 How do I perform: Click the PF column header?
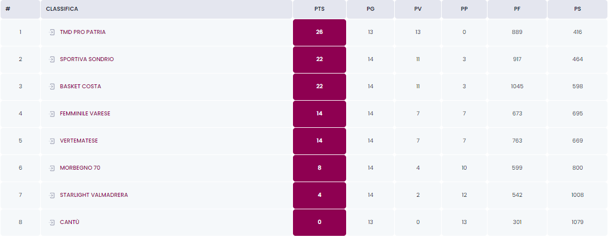pos(517,9)
